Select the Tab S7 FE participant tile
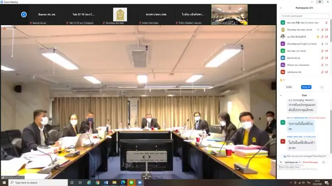The height and width of the screenshot is (186, 332). pyautogui.click(x=83, y=14)
